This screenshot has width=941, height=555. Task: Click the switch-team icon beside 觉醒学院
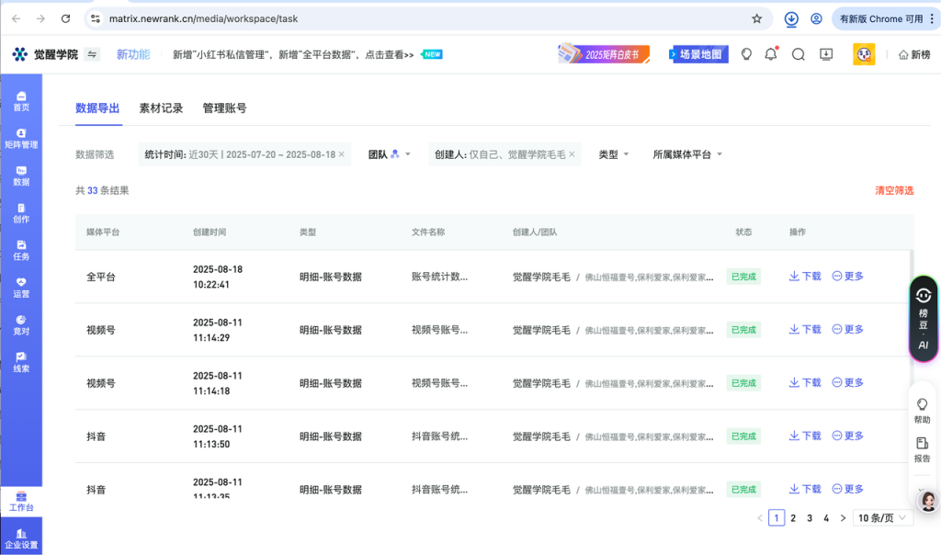[x=92, y=54]
